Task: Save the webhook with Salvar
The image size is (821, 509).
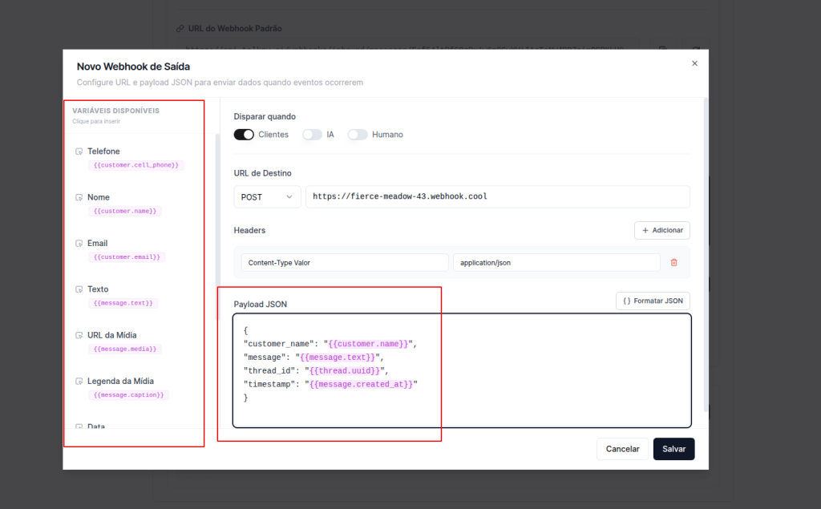Action: pyautogui.click(x=673, y=449)
